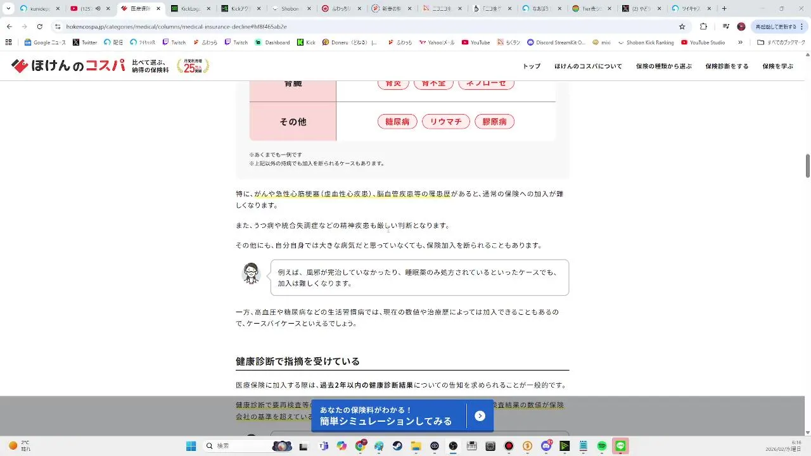Viewport: 811px width, 456px height.
Task: Open 保険の種類から選ぶ menu item
Action: (664, 66)
